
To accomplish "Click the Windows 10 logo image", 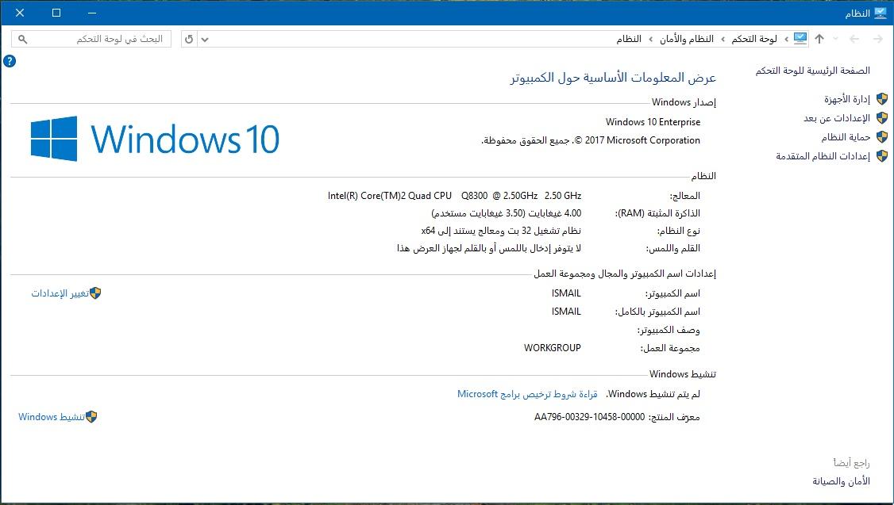I will click(x=155, y=139).
